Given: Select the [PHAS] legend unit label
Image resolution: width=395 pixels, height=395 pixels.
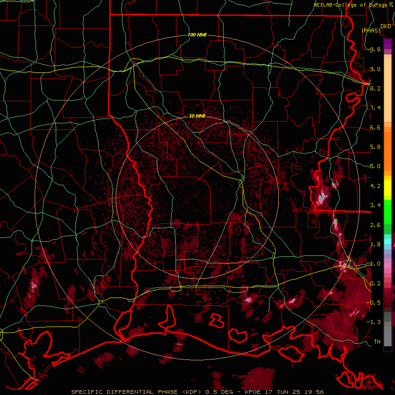Looking at the screenshot, I should pyautogui.click(x=371, y=30).
